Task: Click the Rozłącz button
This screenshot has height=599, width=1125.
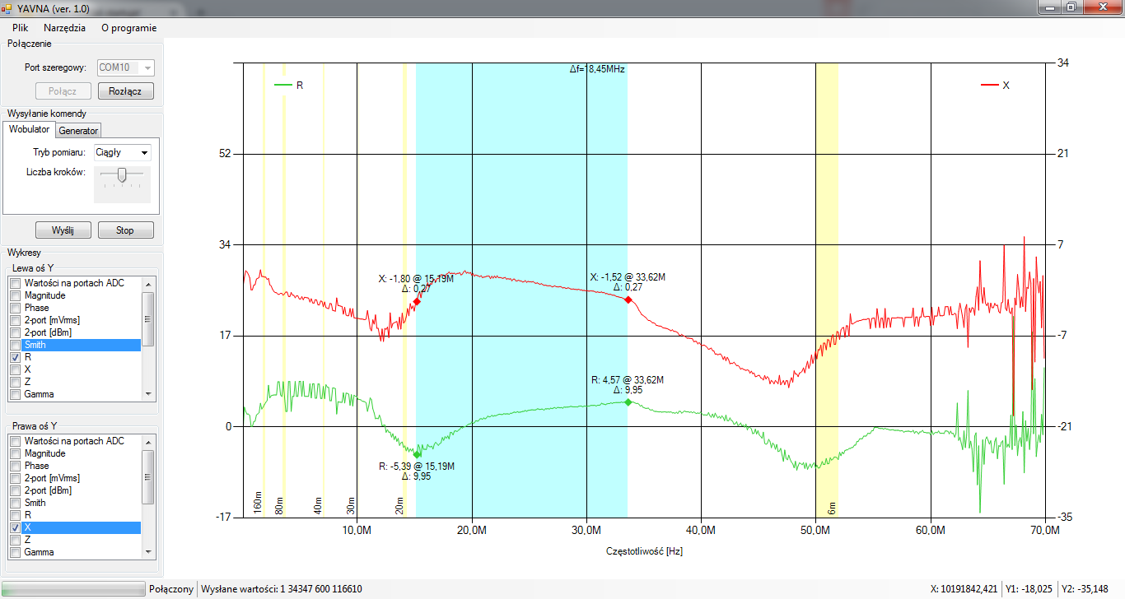Action: 125,91
